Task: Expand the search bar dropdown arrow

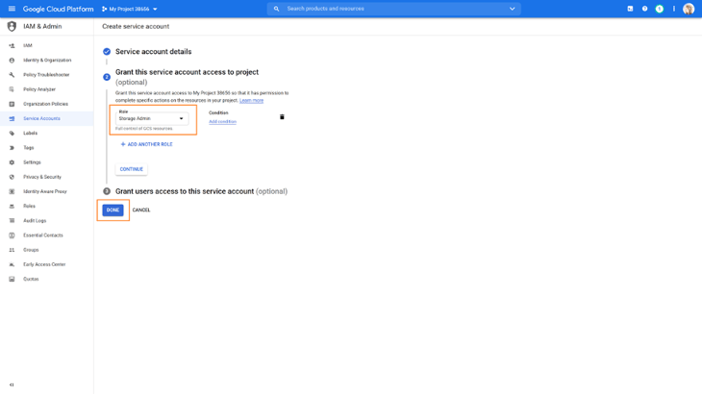Action: coord(512,9)
